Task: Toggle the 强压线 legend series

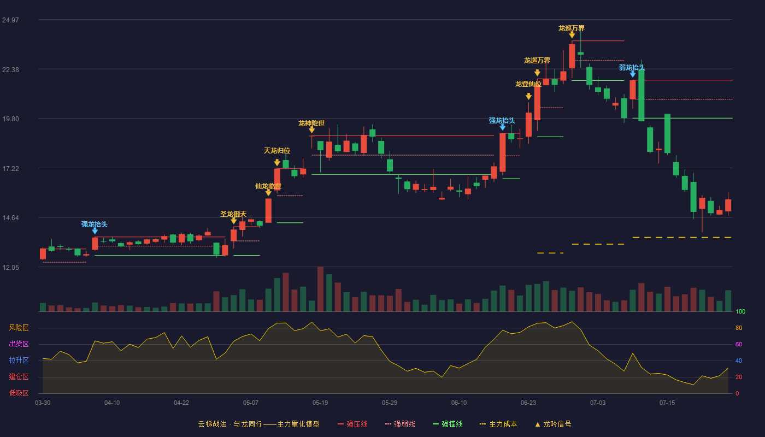Action: [x=352, y=424]
